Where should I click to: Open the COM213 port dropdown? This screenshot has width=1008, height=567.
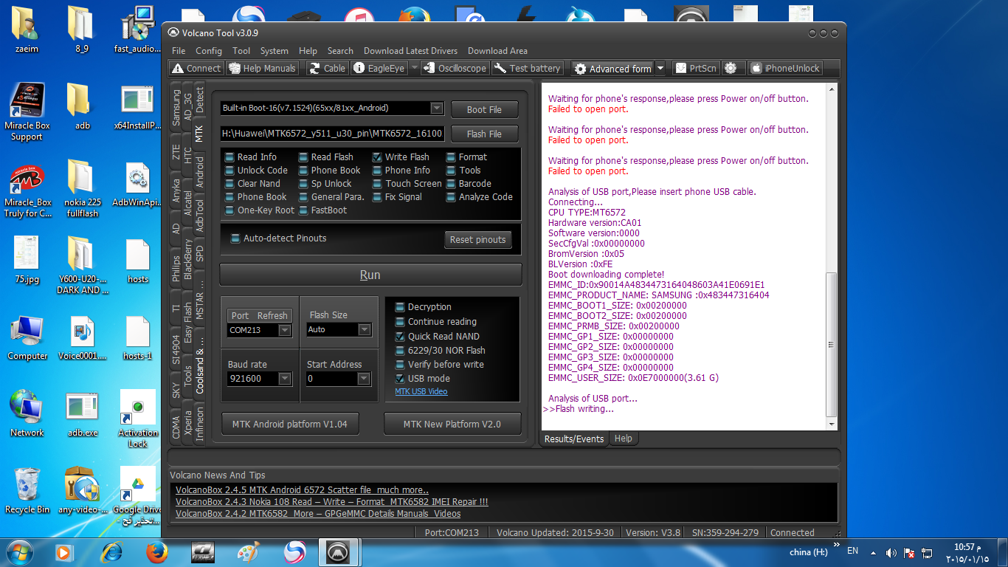tap(285, 330)
